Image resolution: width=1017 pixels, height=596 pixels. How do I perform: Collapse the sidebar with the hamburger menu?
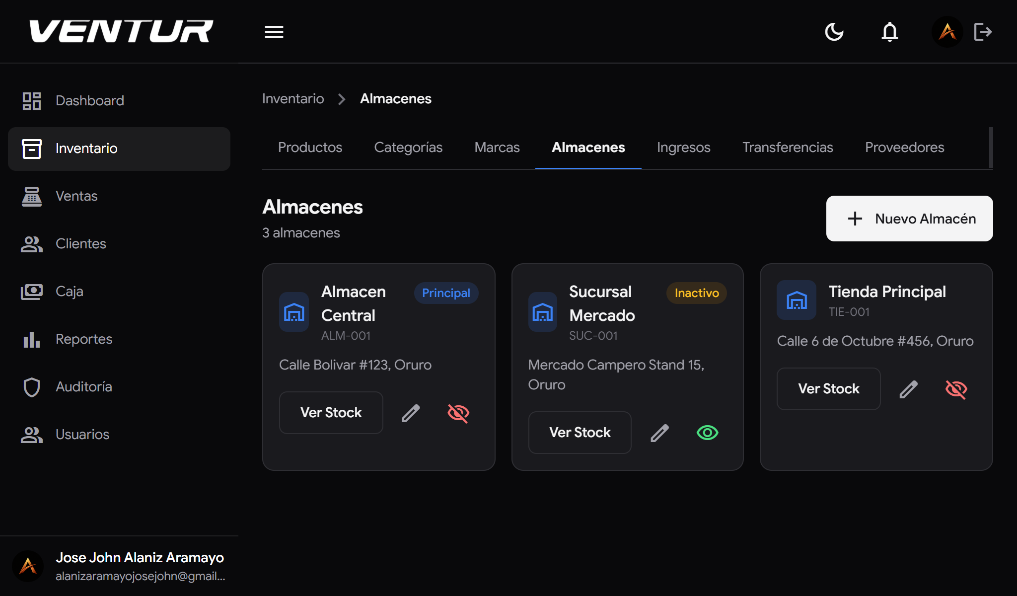tap(274, 32)
